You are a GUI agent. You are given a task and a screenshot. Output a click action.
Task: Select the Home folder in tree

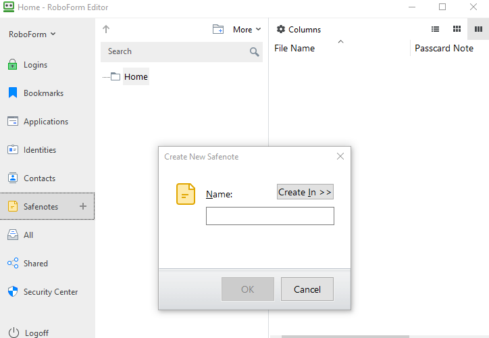[x=135, y=76]
